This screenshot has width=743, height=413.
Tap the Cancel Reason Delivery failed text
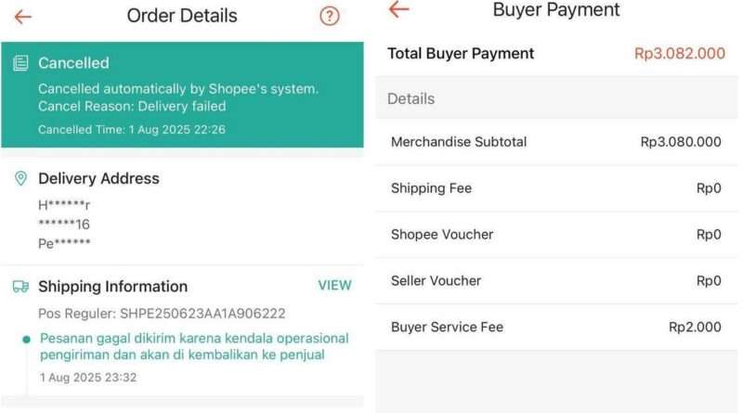click(x=132, y=106)
